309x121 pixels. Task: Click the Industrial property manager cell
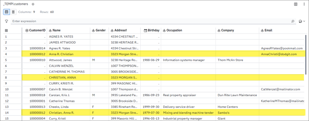pyautogui.click(x=188, y=119)
